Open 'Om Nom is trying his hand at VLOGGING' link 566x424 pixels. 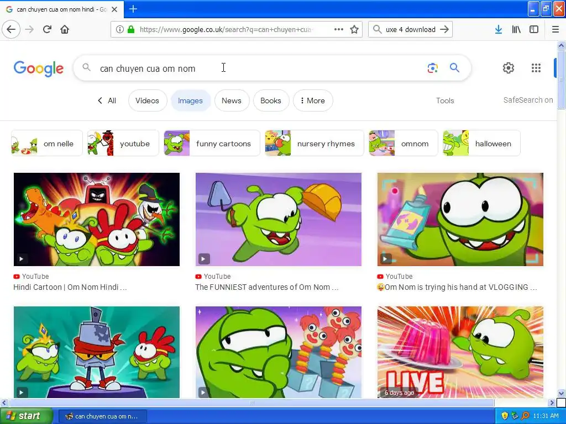pyautogui.click(x=457, y=287)
